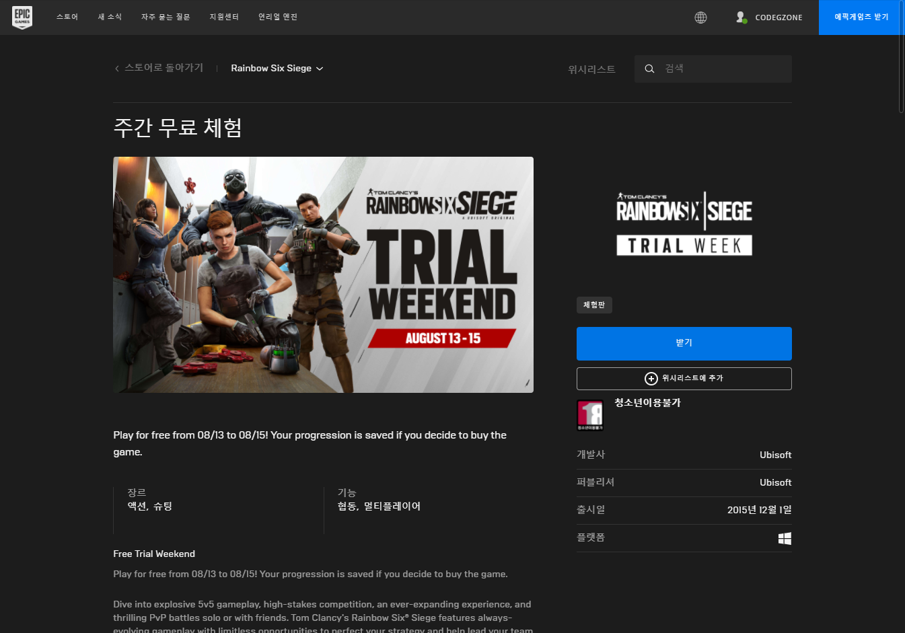Open the language globe icon
Viewport: 905px width, 633px height.
pos(700,17)
